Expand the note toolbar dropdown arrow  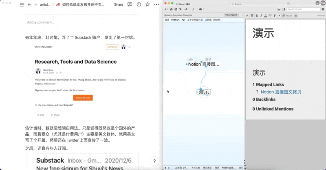tap(279, 15)
